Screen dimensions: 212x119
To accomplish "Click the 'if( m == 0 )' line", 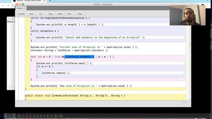I will coord(45,66).
